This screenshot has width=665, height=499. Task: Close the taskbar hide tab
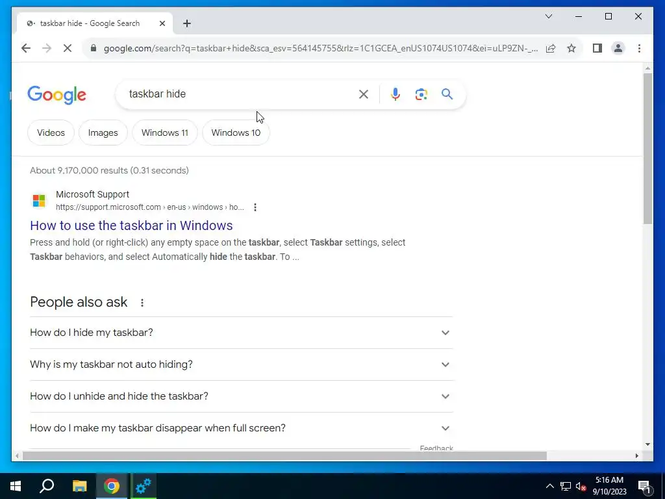(x=162, y=23)
